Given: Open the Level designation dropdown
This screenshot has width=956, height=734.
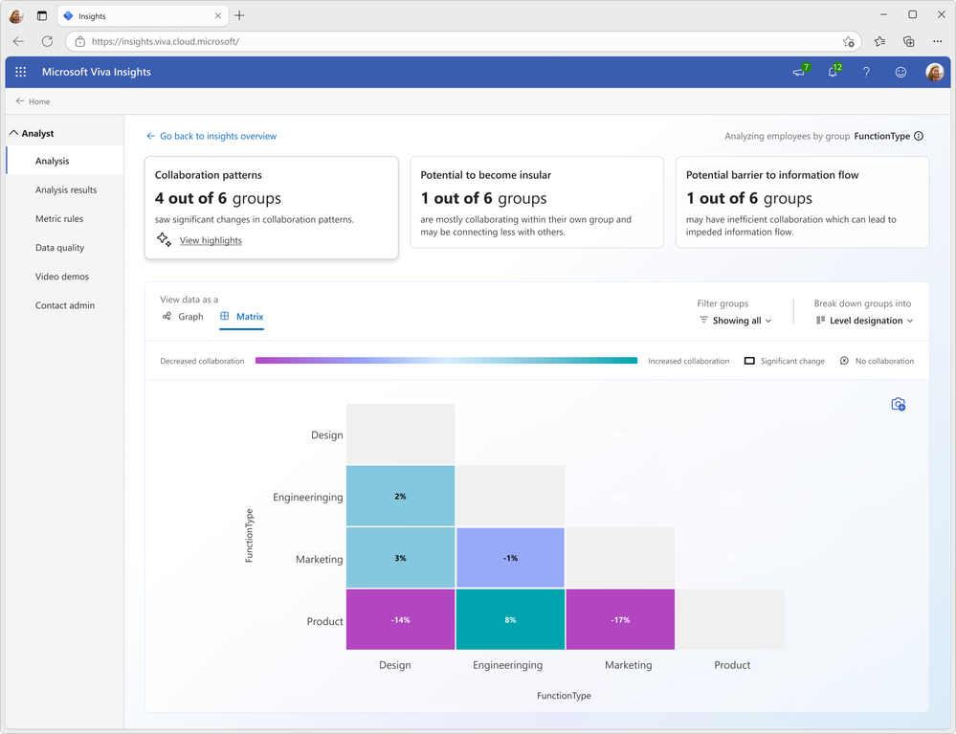Looking at the screenshot, I should [864, 321].
